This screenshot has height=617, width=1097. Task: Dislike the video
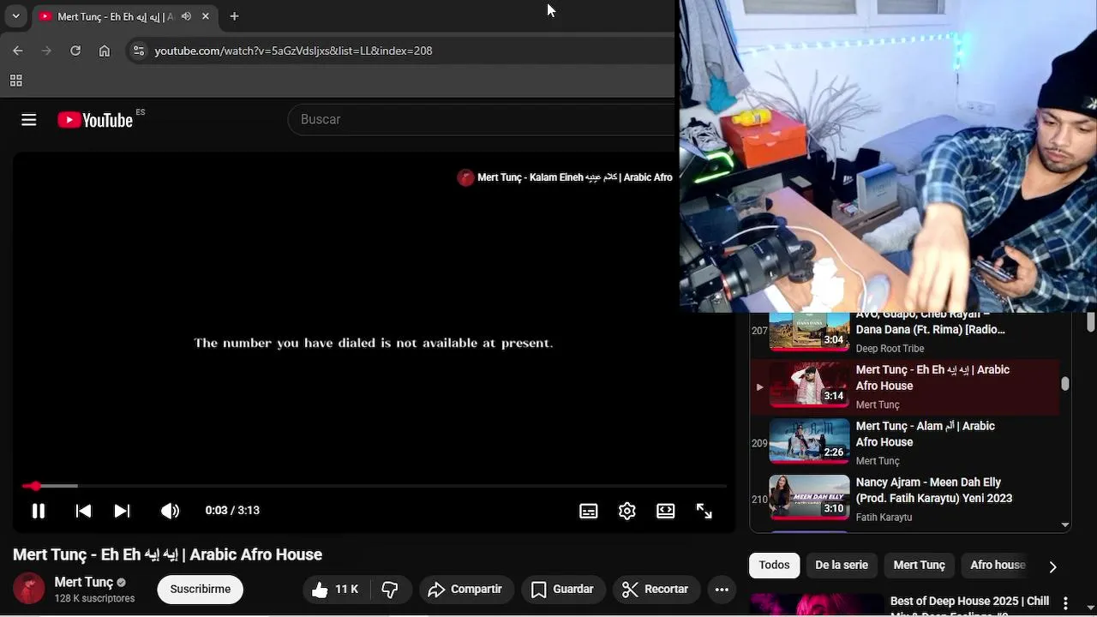(390, 590)
